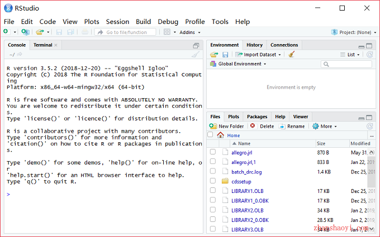This screenshot has height=237, width=380.
Task: Open the Project (None) dropdown
Action: (354, 32)
